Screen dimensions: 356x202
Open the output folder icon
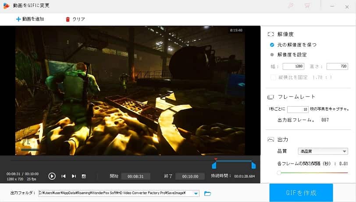click(x=207, y=193)
